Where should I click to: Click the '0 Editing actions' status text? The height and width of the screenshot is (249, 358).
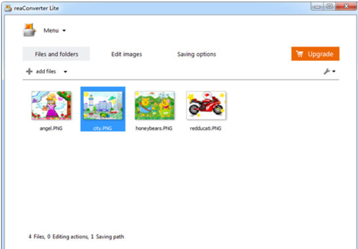point(68,236)
